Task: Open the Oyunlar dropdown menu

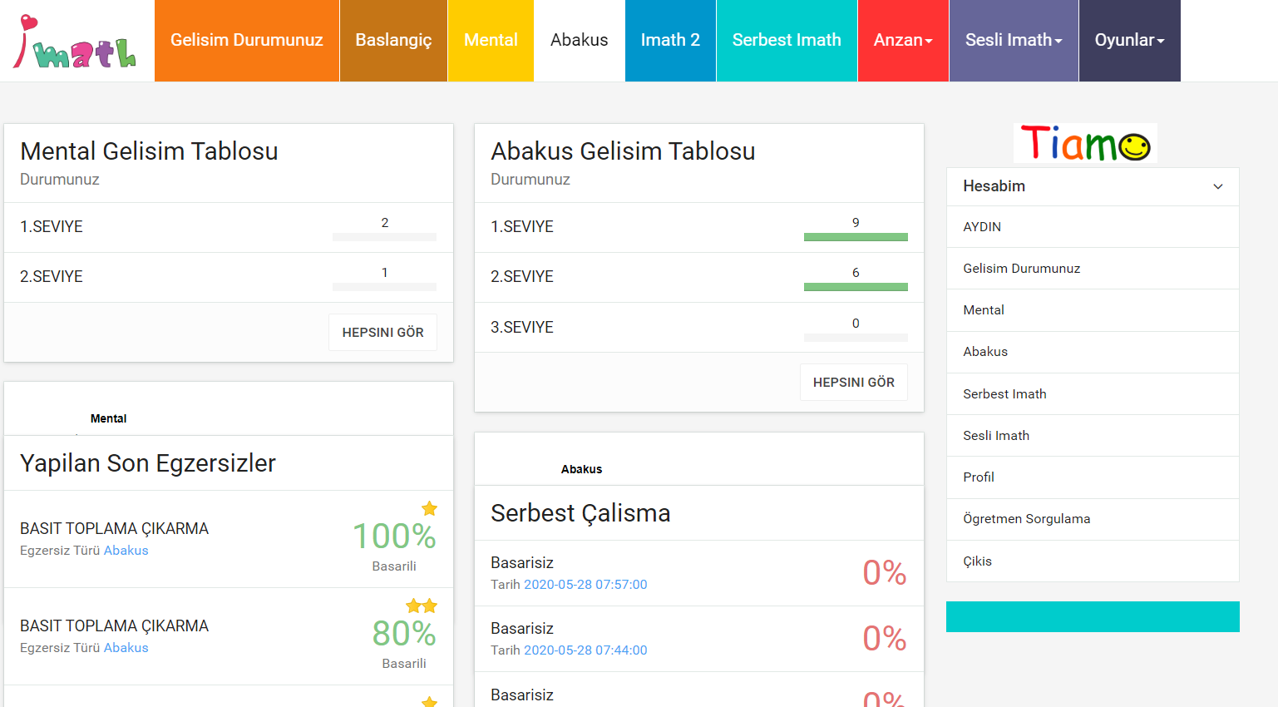Action: (1129, 40)
